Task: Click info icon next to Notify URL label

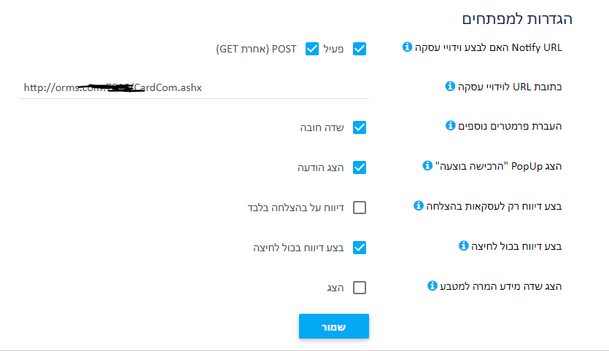Action: [x=407, y=47]
